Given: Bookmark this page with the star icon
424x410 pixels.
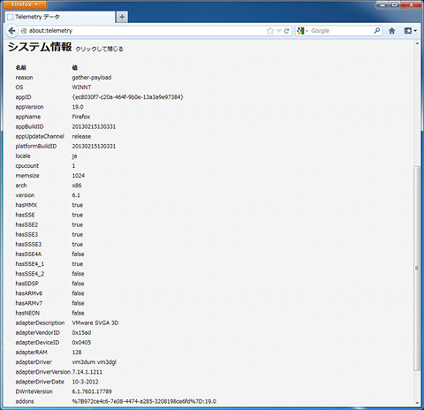Looking at the screenshot, I should [x=270, y=31].
